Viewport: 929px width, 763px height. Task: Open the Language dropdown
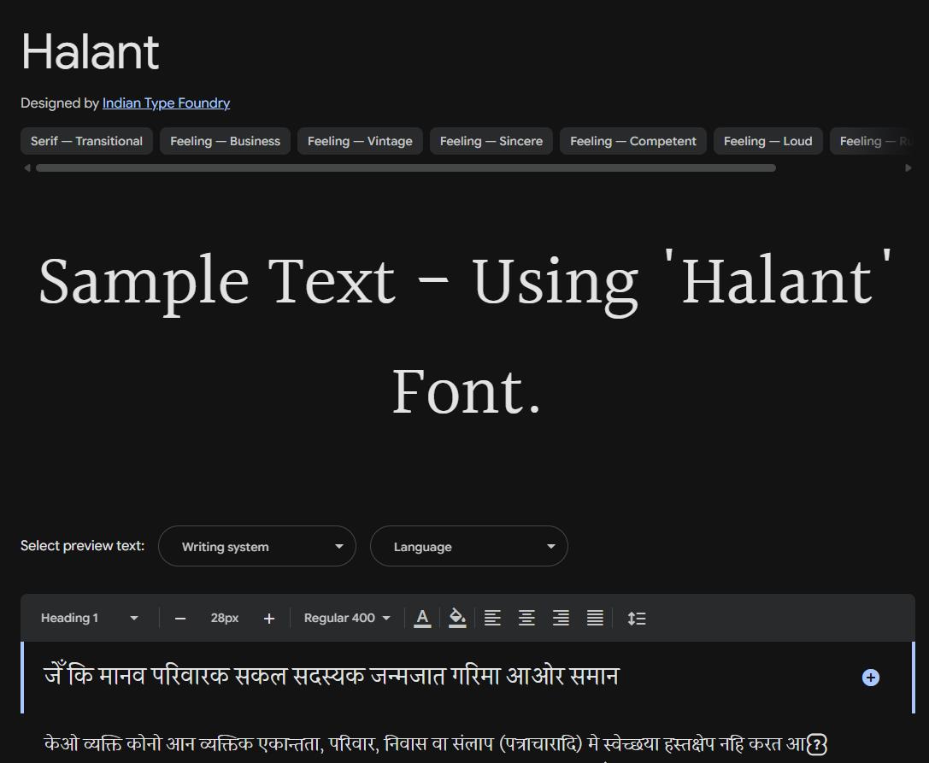tap(469, 546)
